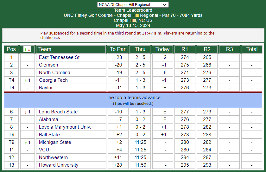This screenshot has width=266, height=172.
Task: Select Northwestern's To Par value +11
Action: coord(118,157)
